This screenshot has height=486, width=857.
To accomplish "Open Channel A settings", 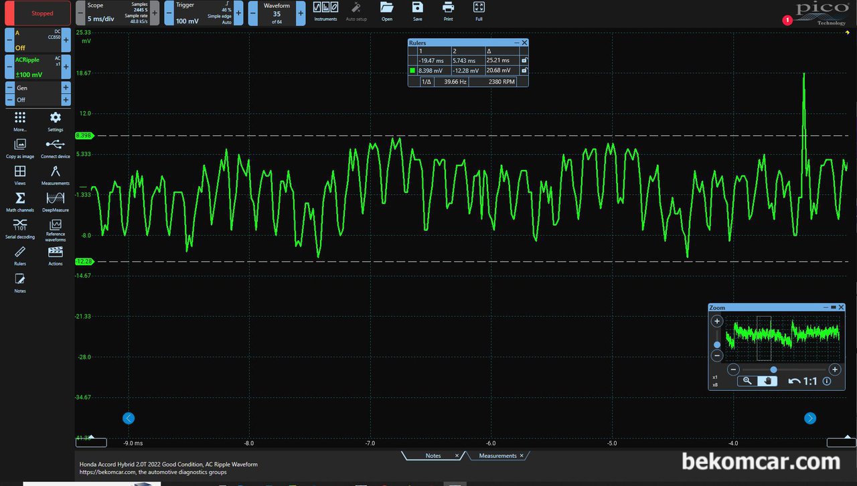I will [x=37, y=40].
